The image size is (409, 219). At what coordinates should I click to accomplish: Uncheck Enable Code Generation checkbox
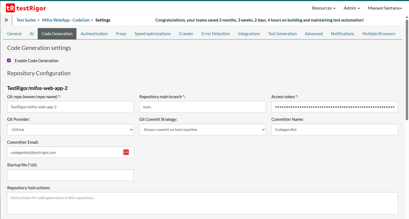[x=9, y=61]
